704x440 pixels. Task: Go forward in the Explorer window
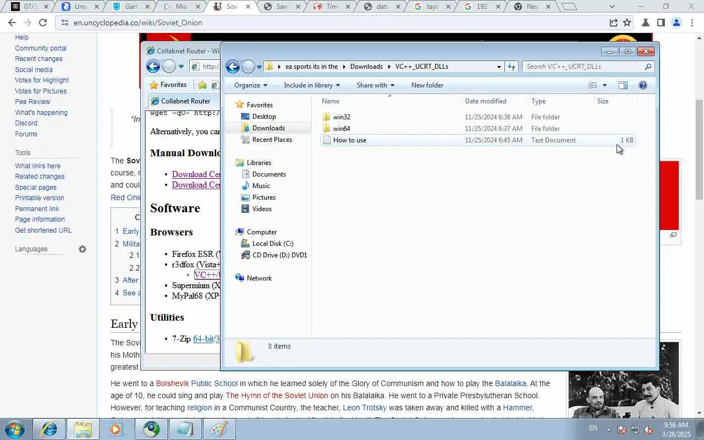(x=248, y=67)
